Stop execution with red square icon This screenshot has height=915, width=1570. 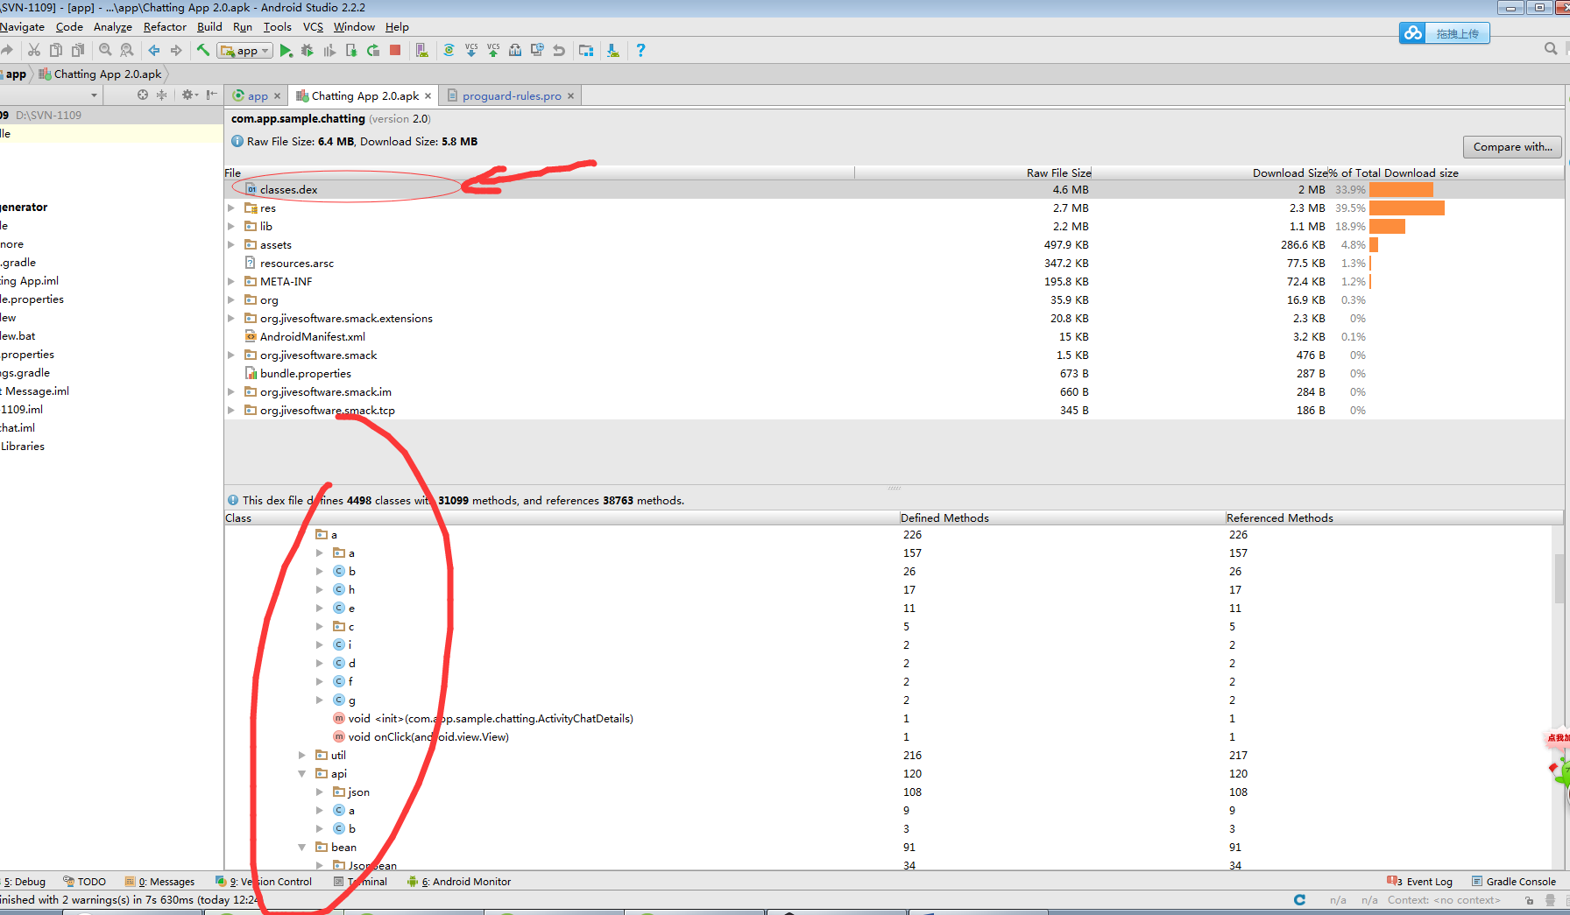395,50
